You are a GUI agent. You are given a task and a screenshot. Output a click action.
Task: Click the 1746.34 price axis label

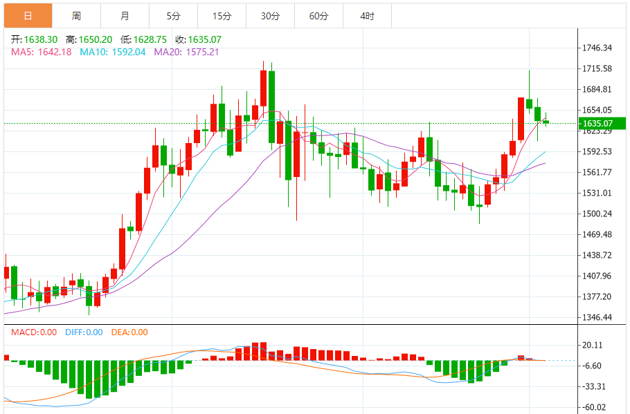(x=597, y=48)
